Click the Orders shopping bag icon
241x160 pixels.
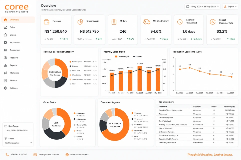tap(5, 35)
